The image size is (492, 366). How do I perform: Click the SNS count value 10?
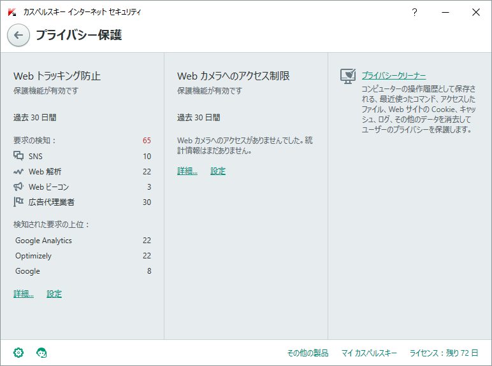tap(147, 156)
